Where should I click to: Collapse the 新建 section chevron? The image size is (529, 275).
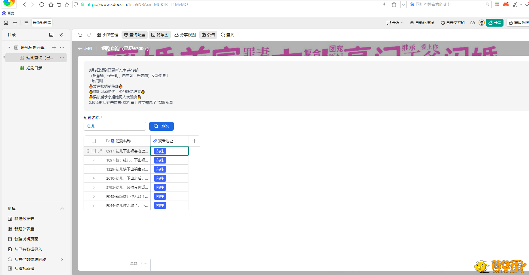62,209
